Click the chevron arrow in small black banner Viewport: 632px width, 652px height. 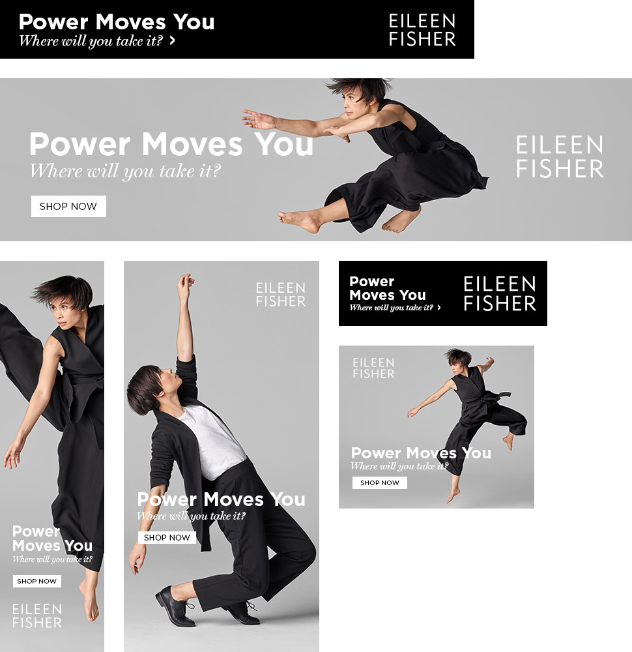[x=438, y=308]
